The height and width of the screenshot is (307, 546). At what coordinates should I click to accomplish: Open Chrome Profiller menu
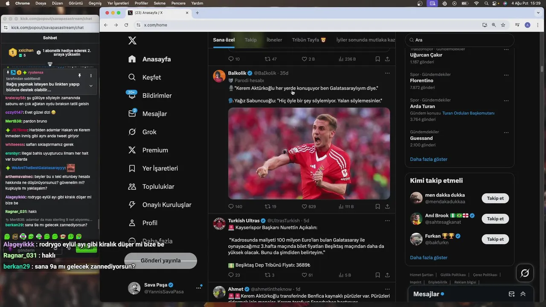coord(141,3)
